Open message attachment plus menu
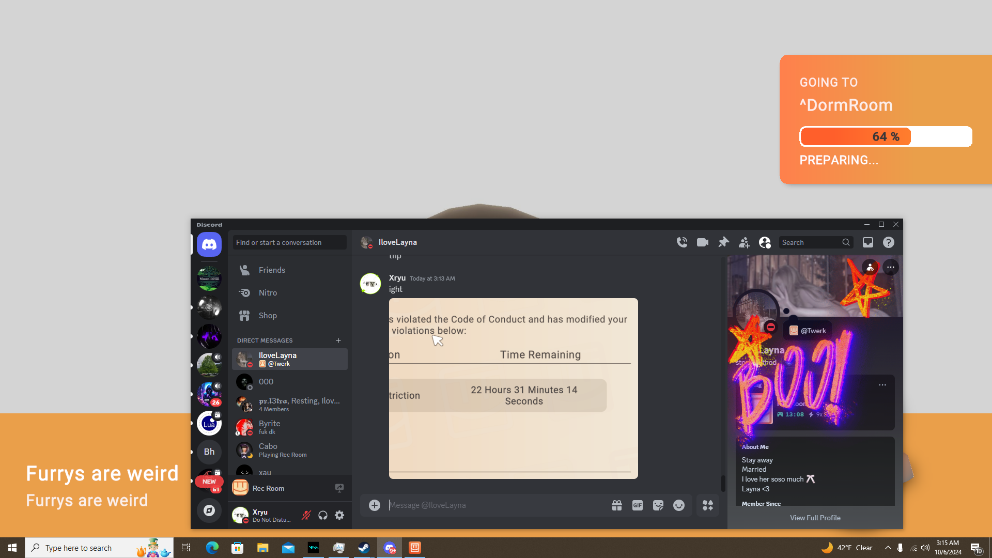The image size is (992, 558). click(x=375, y=505)
